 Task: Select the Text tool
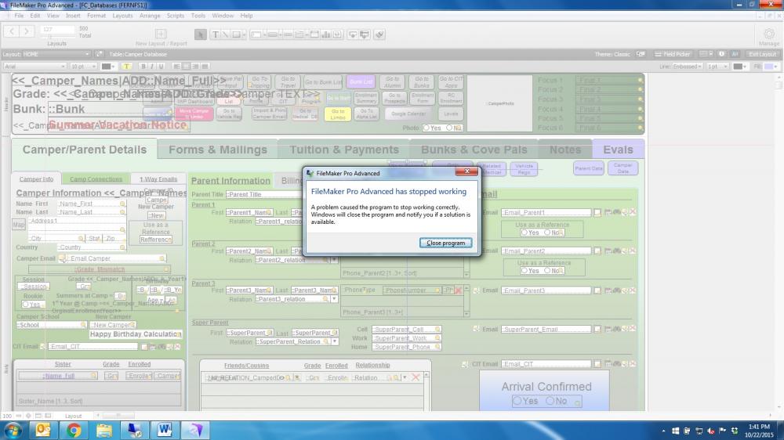click(214, 34)
